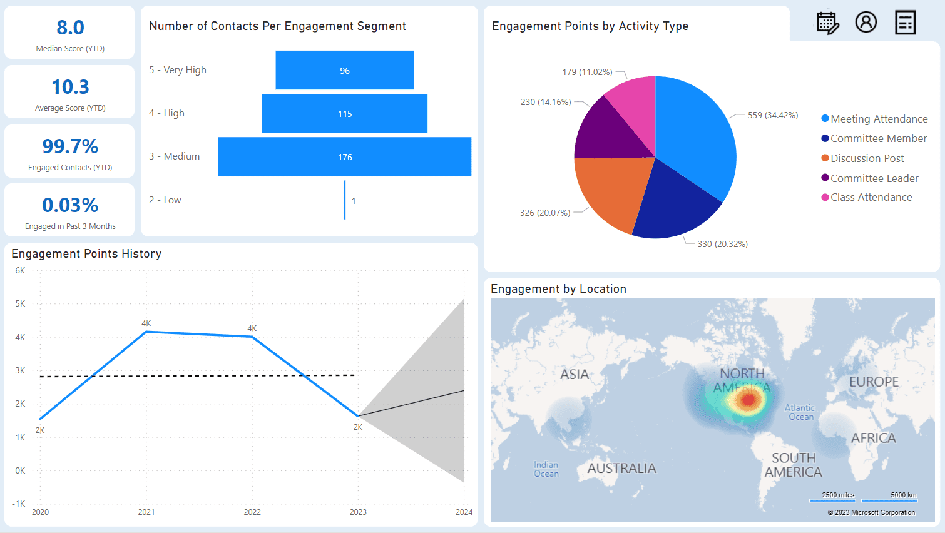The image size is (945, 533).
Task: Click the High funnel bar showing 115
Action: (x=345, y=113)
